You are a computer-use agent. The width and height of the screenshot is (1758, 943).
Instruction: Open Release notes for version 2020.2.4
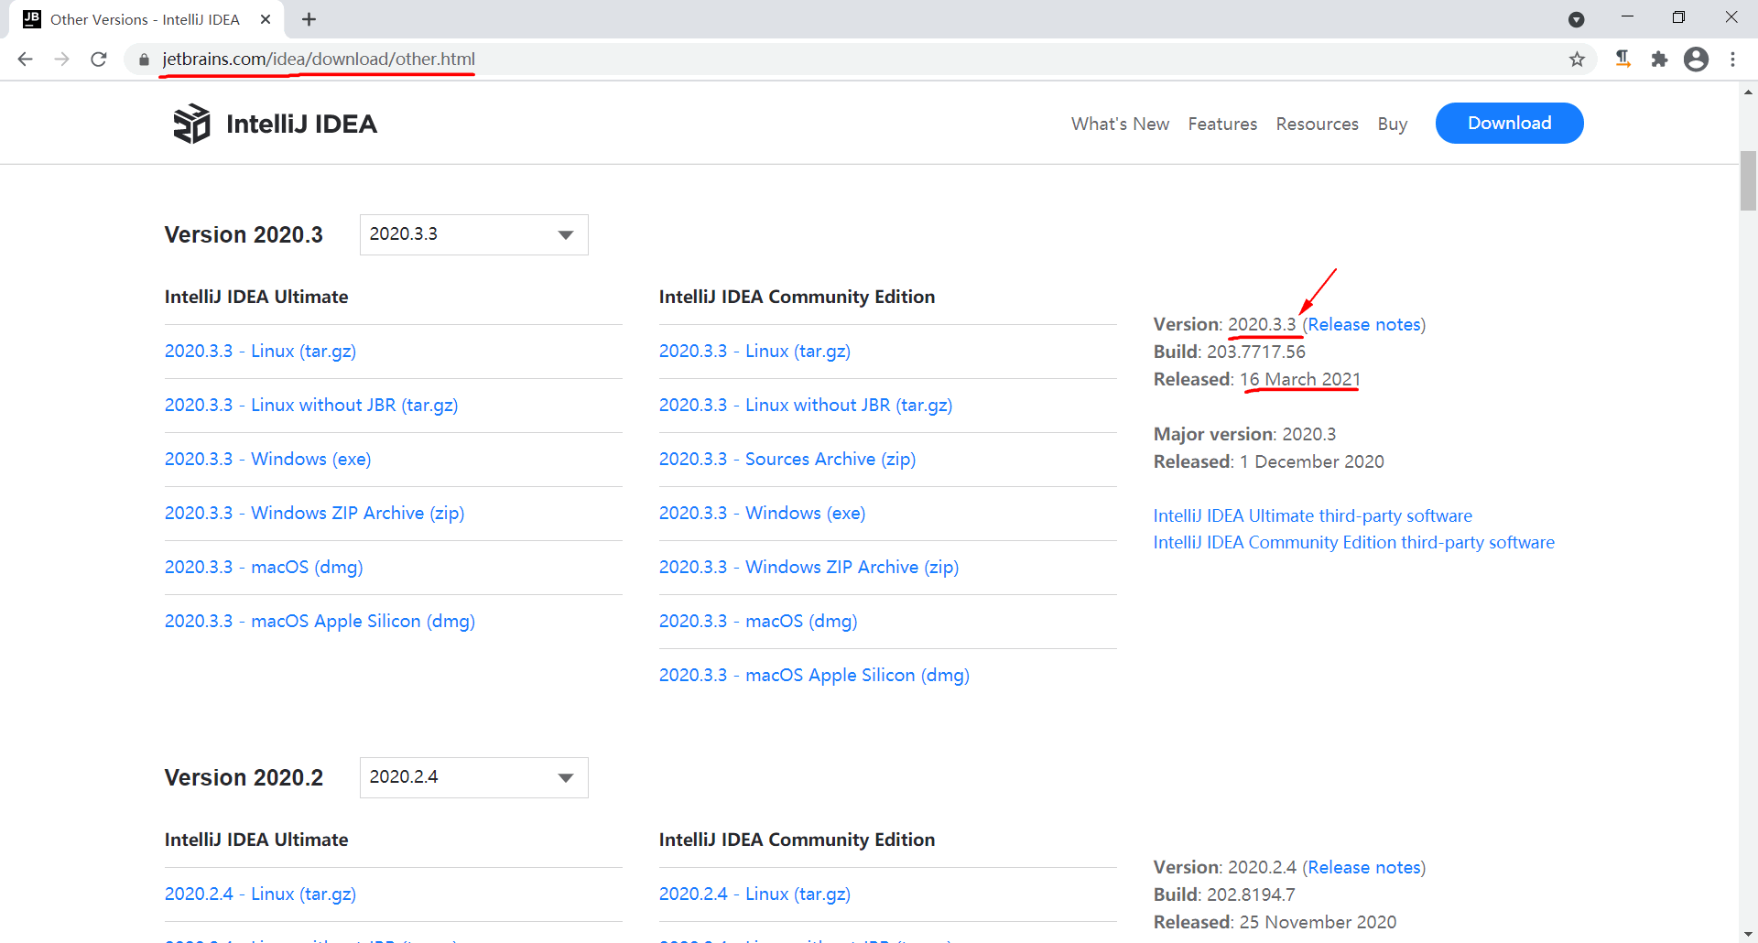coord(1364,867)
